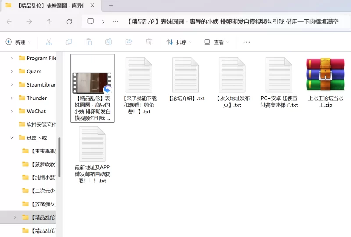Click the Paste clipboard icon

point(89,42)
